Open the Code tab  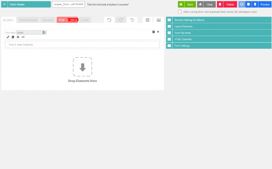85,20
